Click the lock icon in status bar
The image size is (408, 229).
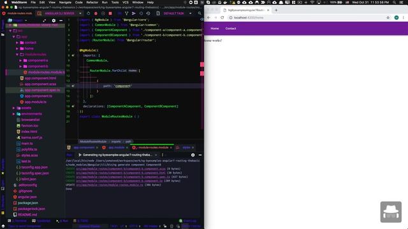tap(165, 226)
